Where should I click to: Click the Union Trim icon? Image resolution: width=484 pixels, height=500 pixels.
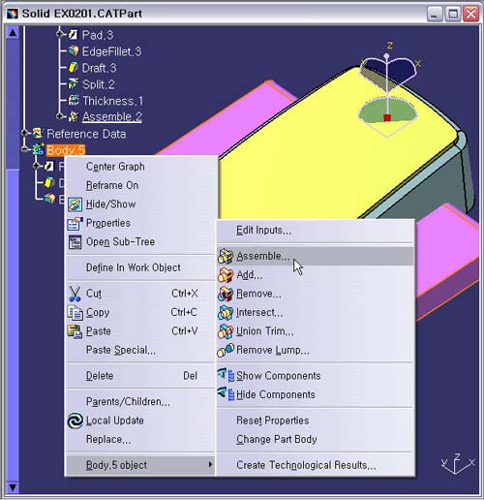coord(226,331)
